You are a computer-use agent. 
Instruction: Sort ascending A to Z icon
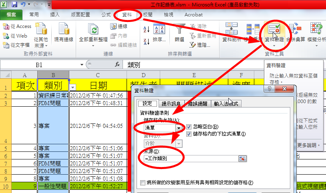pyautogui.click(x=146, y=29)
